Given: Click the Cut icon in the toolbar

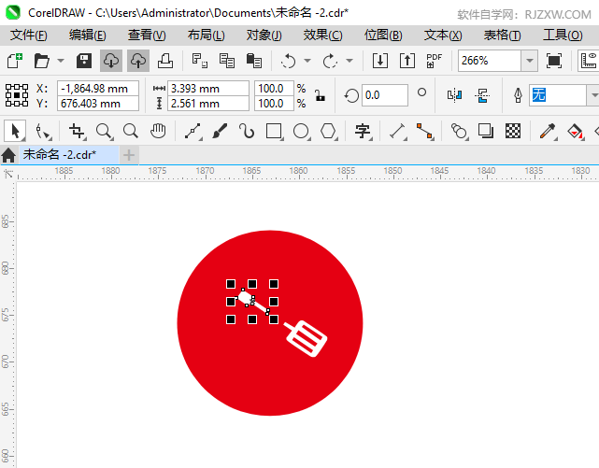Looking at the screenshot, I should (199, 61).
